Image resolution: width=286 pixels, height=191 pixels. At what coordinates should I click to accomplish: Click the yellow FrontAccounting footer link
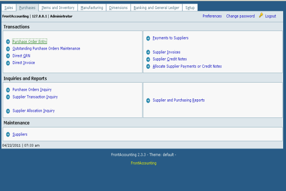point(143,163)
